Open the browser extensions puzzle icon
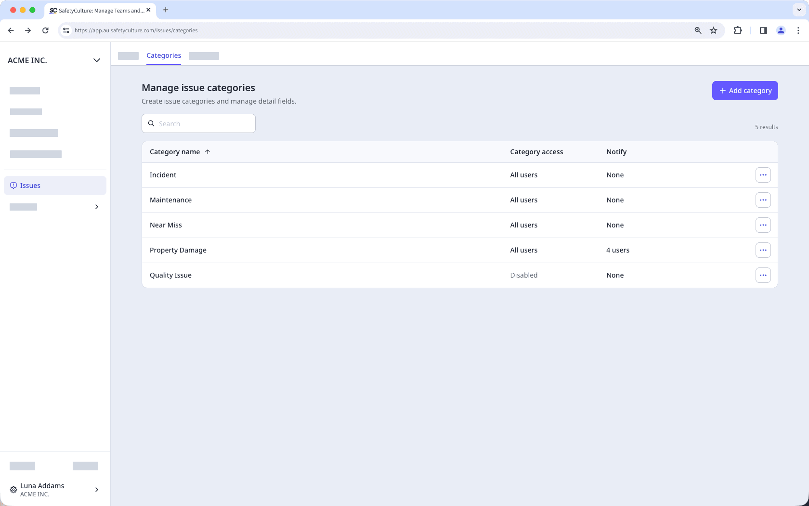The image size is (809, 506). click(x=738, y=30)
